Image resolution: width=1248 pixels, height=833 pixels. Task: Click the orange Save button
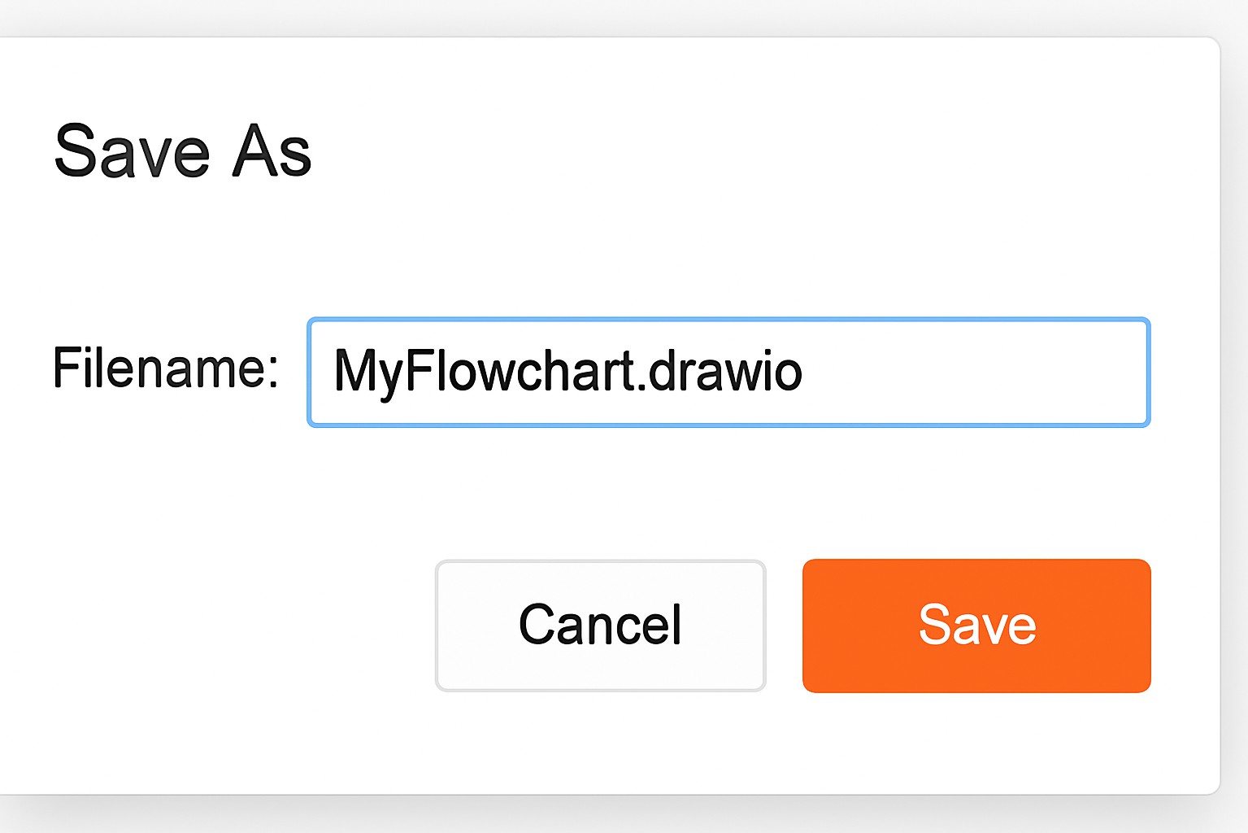pos(976,626)
